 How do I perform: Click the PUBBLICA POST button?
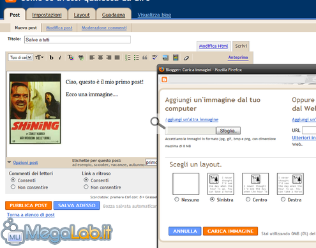pyautogui.click(x=28, y=205)
